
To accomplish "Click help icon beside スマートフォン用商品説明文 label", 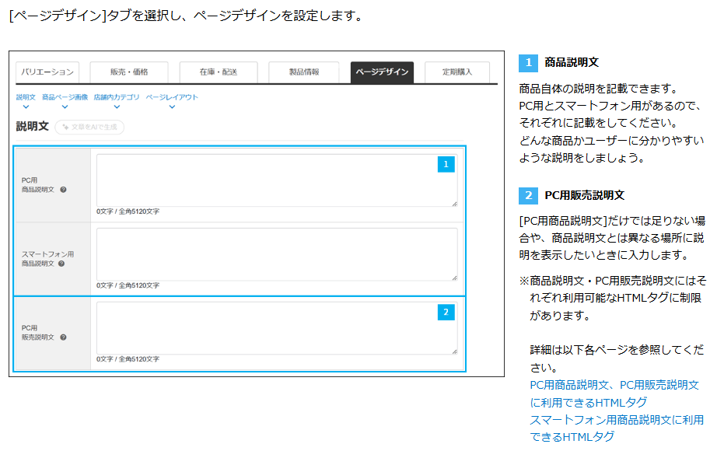I will 61,264.
